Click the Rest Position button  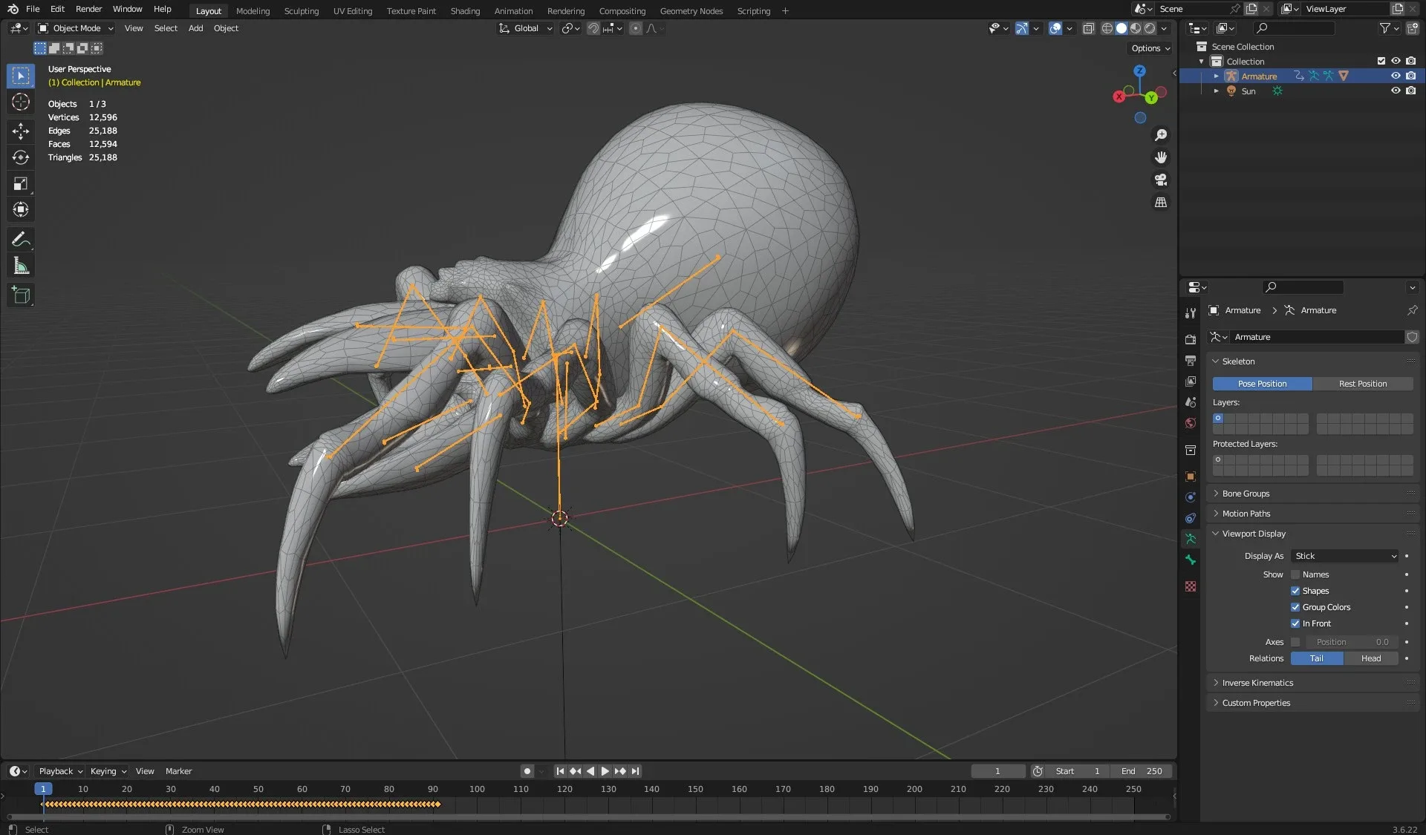(x=1362, y=384)
